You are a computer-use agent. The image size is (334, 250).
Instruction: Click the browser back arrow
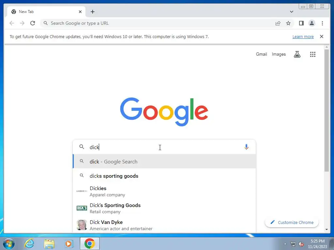12,23
